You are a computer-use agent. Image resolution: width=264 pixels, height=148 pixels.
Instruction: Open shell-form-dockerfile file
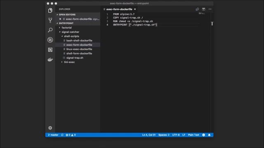[78, 53]
